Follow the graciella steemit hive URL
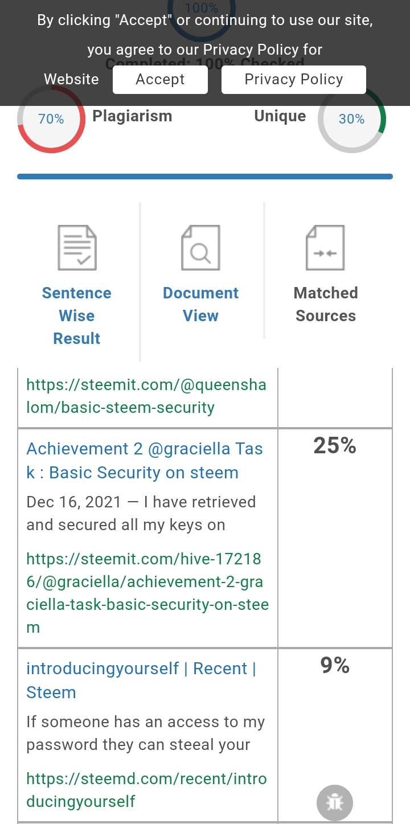410x824 pixels. [147, 593]
